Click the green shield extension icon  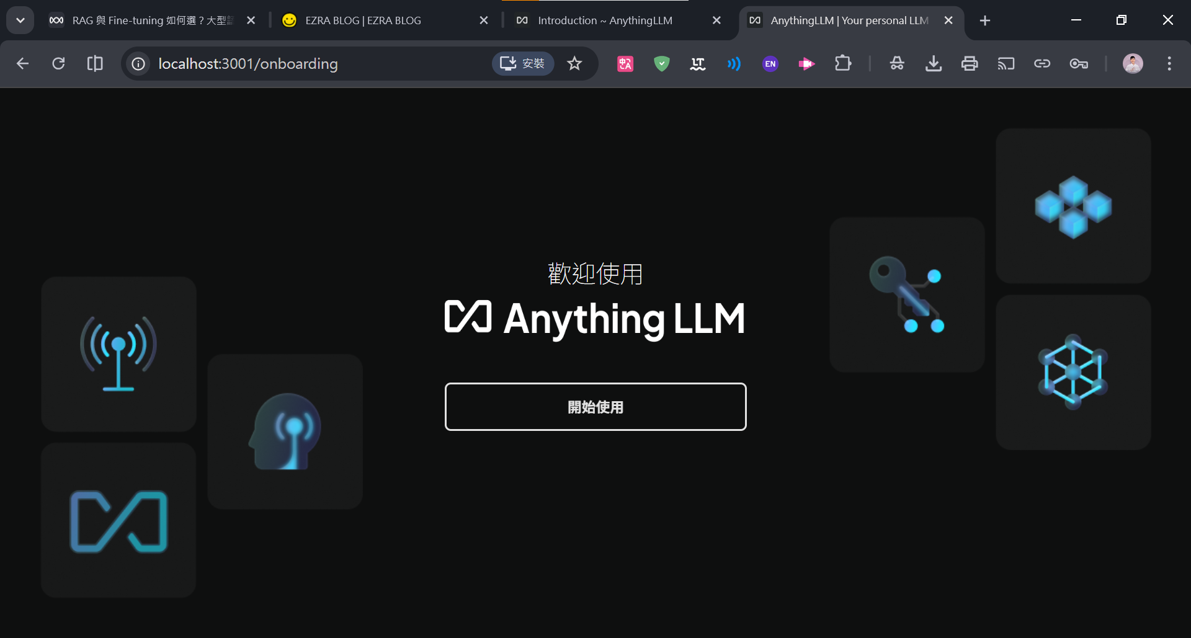pos(661,63)
